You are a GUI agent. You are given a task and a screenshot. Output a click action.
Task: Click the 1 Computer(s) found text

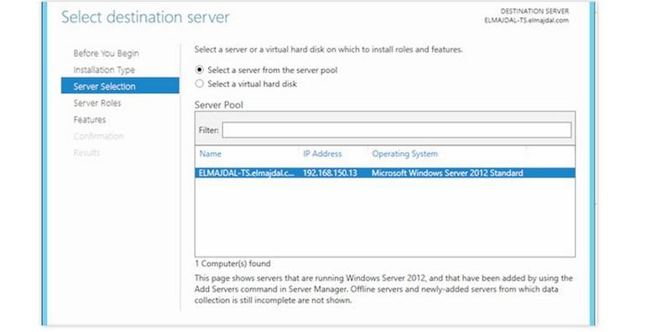point(232,263)
